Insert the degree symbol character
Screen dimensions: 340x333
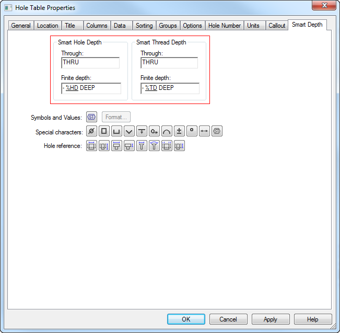point(192,132)
